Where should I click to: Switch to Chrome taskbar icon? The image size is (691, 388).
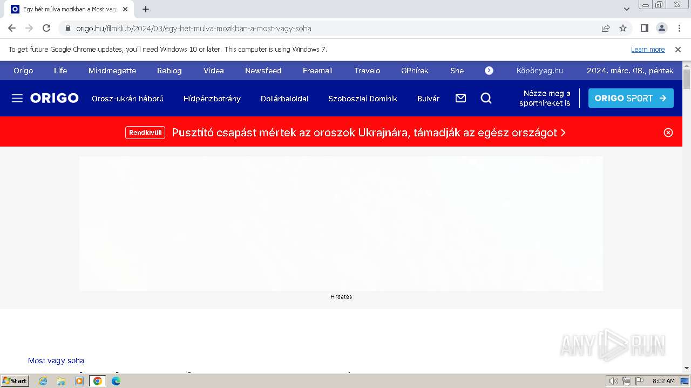98,381
